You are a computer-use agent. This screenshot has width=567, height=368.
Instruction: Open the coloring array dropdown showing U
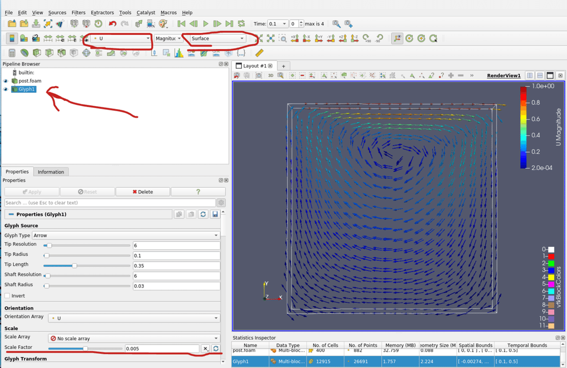(121, 39)
